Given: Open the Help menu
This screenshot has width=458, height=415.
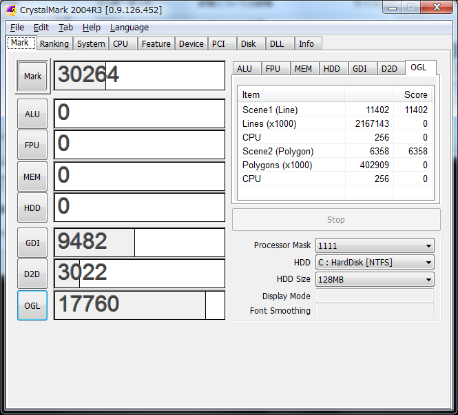Looking at the screenshot, I should coord(92,28).
